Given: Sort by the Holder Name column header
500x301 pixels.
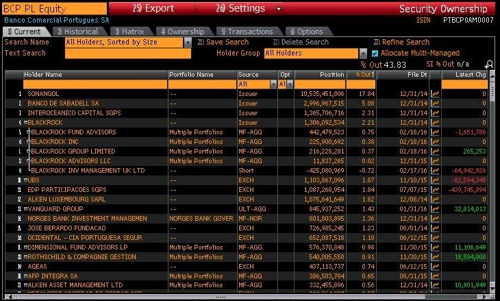Looking at the screenshot, I should 95,75.
